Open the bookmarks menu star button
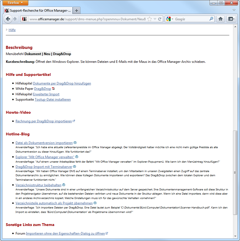 [x=231, y=19]
